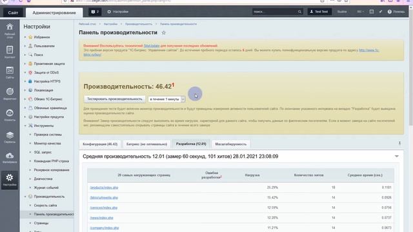Click the Облачные хранилища icon
413x232 pixels.
30,108
